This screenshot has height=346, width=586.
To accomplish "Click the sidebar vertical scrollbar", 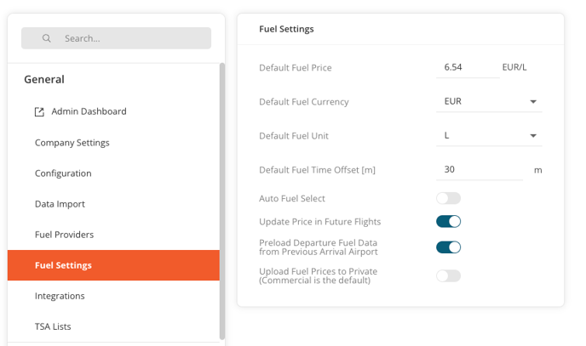I will [x=222, y=201].
